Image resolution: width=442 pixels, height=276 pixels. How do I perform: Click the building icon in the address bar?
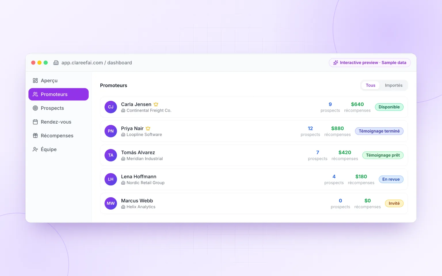pyautogui.click(x=56, y=63)
